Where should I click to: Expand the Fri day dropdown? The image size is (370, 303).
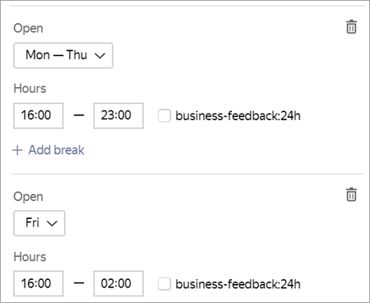pyautogui.click(x=39, y=223)
